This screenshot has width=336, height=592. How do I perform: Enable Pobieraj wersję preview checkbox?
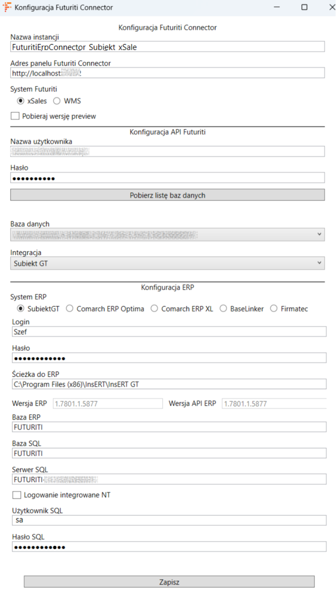tap(16, 116)
